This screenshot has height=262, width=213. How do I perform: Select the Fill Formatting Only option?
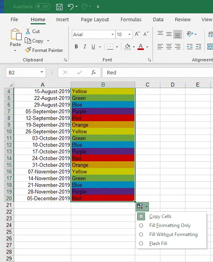170,225
